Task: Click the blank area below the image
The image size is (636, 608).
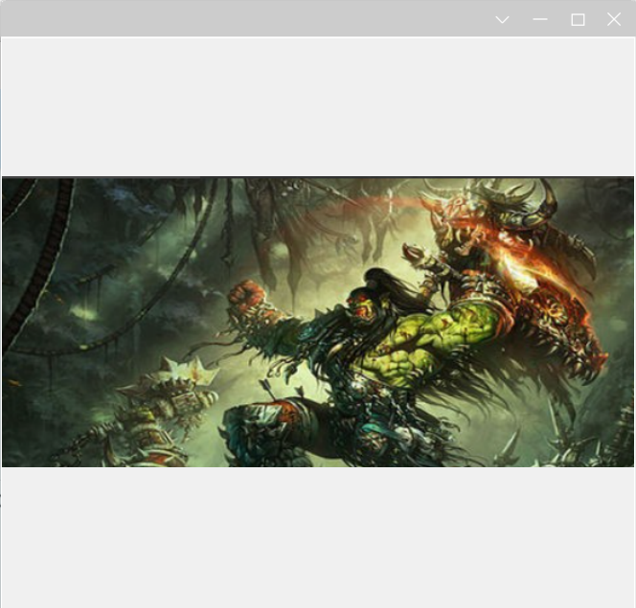Action: [316, 536]
